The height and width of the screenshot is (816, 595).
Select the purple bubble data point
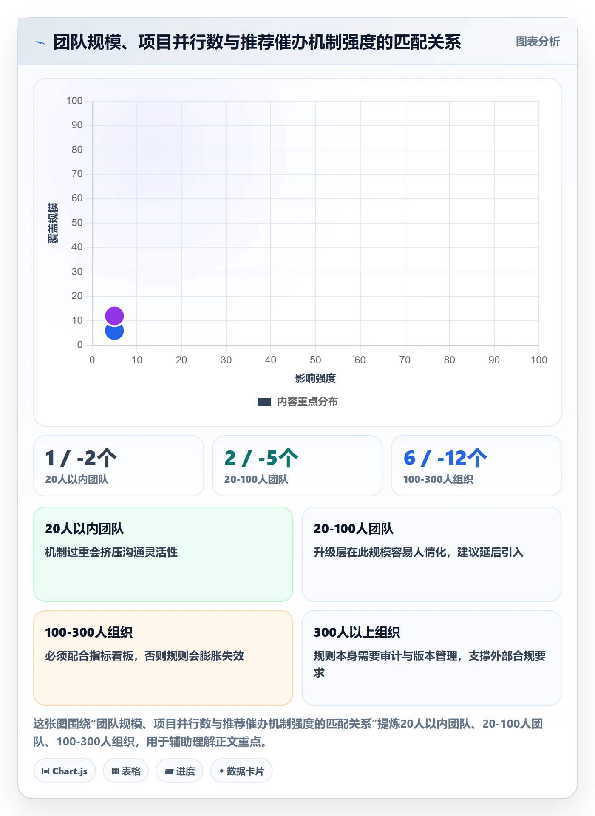point(114,316)
